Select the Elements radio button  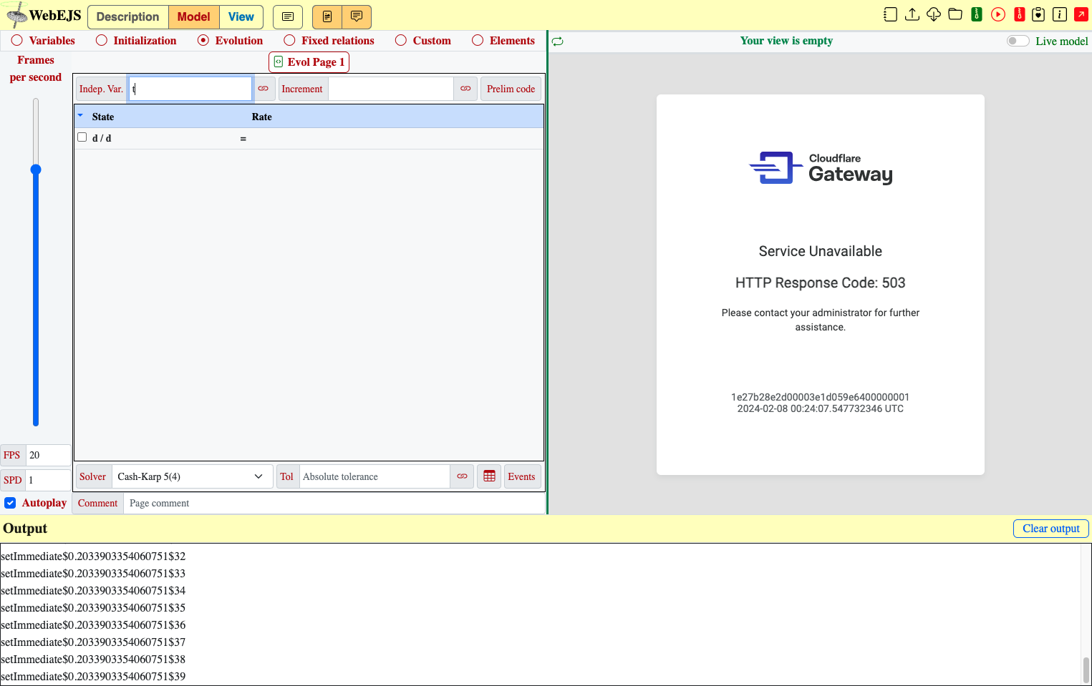point(478,41)
